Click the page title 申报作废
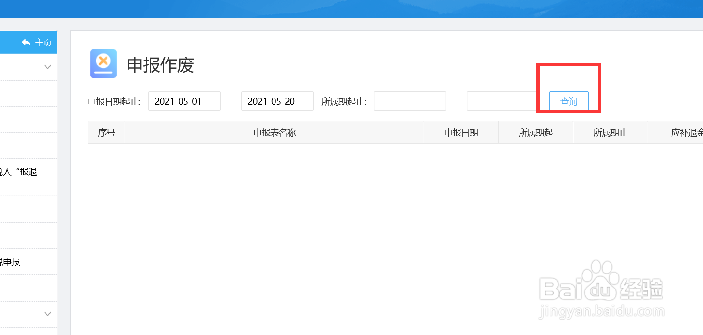The image size is (703, 335). coord(161,65)
